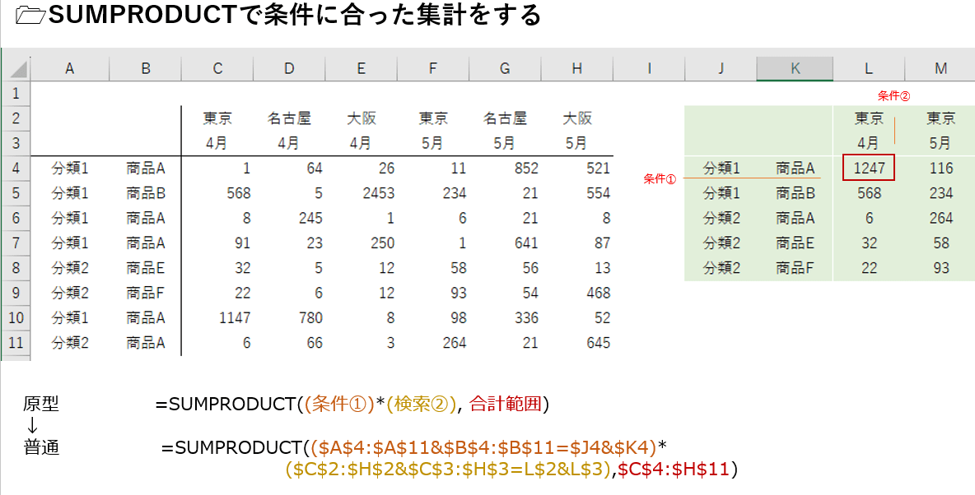Click the select-all corner of the sheet
The height and width of the screenshot is (495, 975).
tap(16, 69)
